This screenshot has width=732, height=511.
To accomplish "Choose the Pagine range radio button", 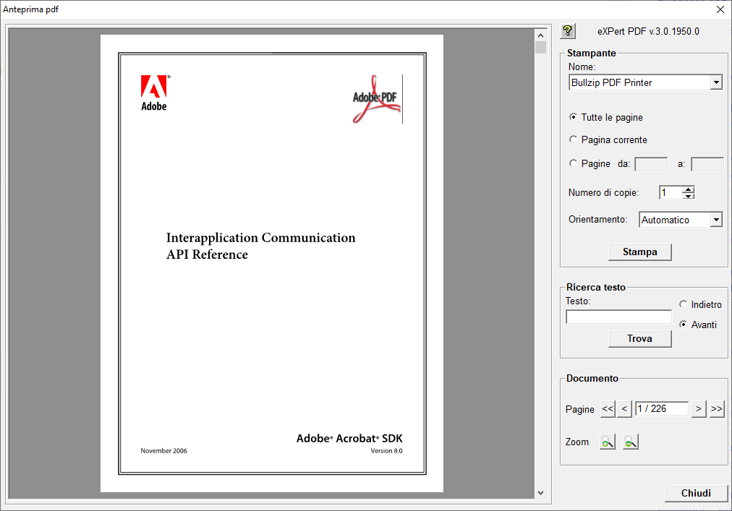I will pyautogui.click(x=574, y=163).
